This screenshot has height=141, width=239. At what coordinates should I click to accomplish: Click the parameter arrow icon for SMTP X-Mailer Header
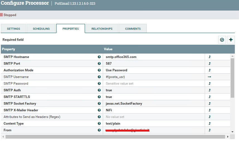(x=209, y=110)
